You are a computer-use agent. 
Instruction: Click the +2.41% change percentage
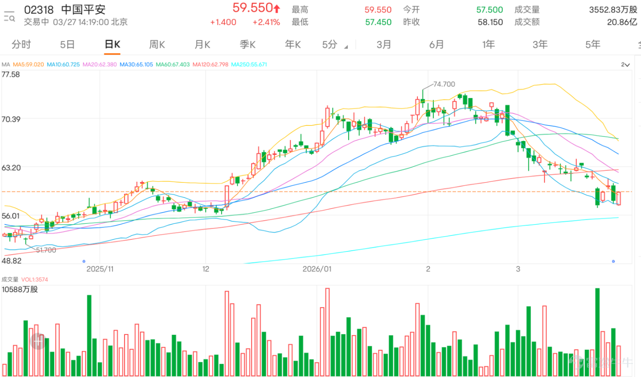pos(266,22)
